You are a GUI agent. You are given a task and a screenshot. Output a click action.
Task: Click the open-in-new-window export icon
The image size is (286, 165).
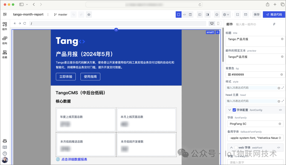pos(238,15)
